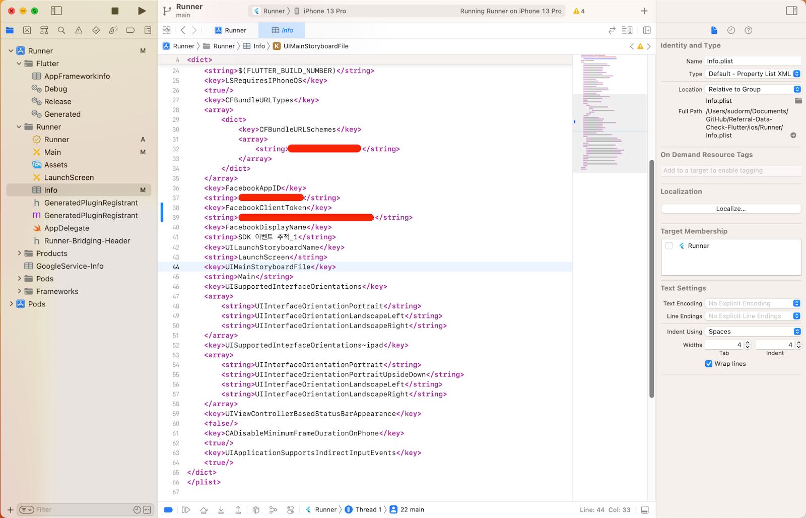Show the Symbol navigator
The height and width of the screenshot is (518, 806).
pyautogui.click(x=44, y=30)
